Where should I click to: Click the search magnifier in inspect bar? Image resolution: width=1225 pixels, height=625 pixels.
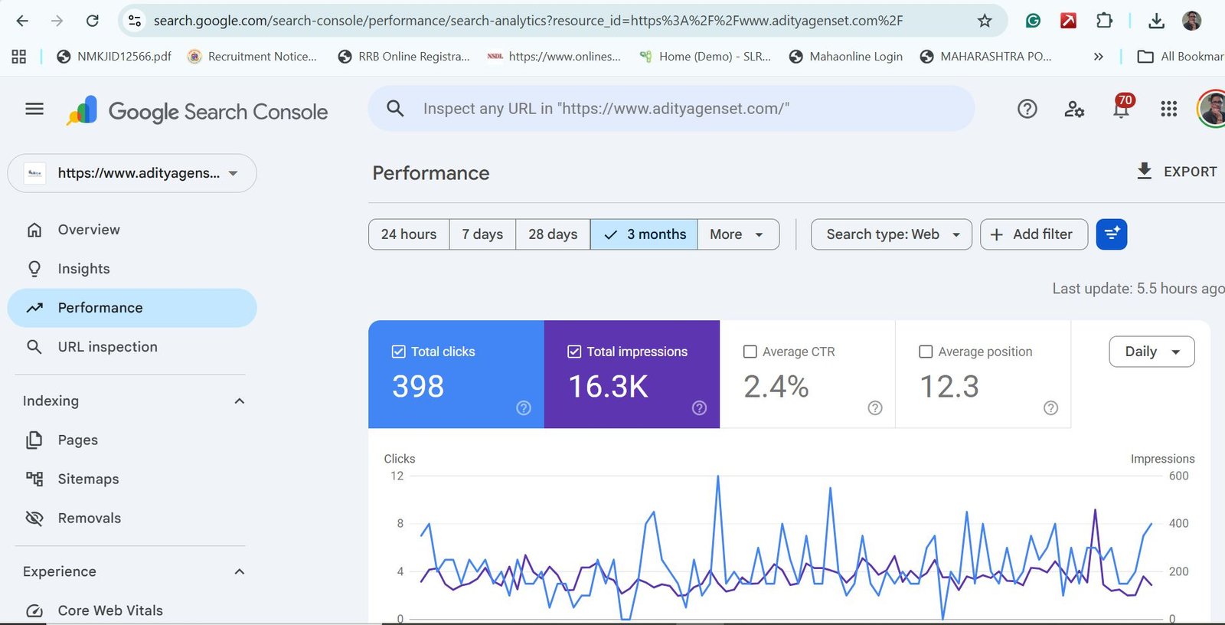[395, 108]
